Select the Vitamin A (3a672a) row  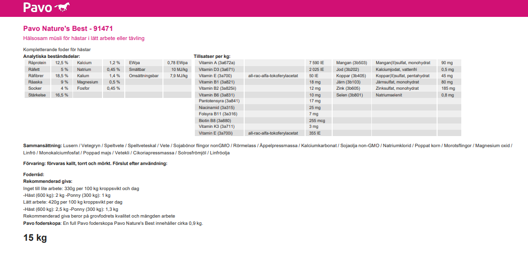(217, 63)
